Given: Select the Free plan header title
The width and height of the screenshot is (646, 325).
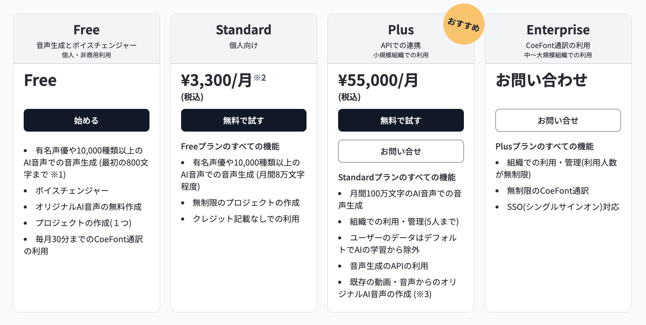Looking at the screenshot, I should [87, 30].
